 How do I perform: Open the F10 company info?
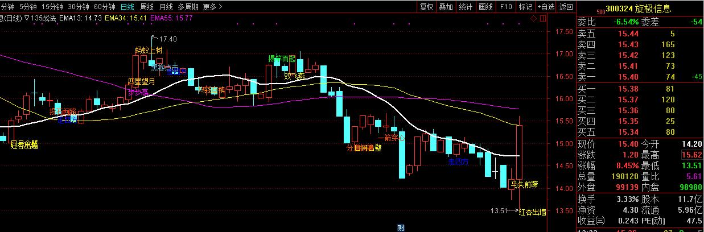505,7
